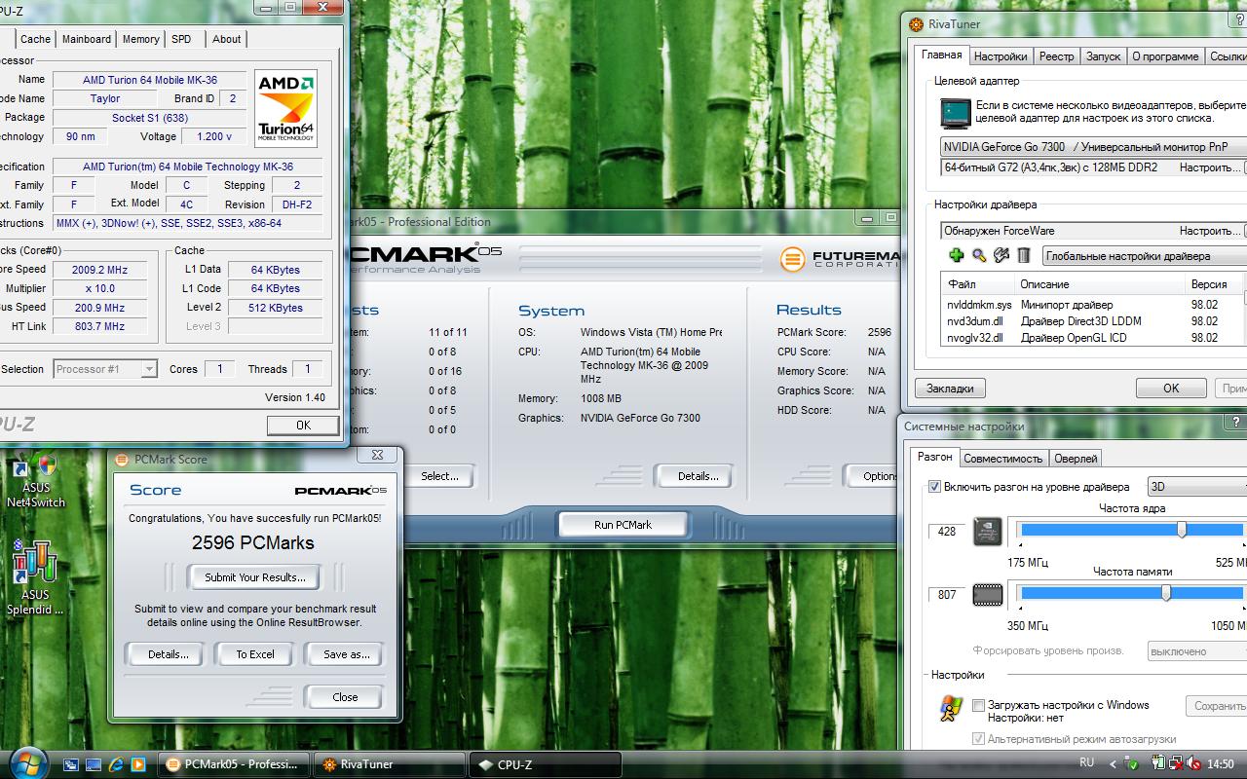Click the PCMark Score dialog title icon
Screen dimensions: 1247x779
[x=122, y=460]
